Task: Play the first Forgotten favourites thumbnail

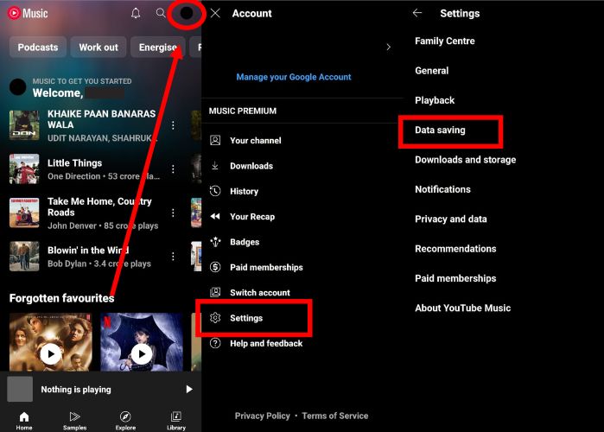Action: click(x=50, y=353)
